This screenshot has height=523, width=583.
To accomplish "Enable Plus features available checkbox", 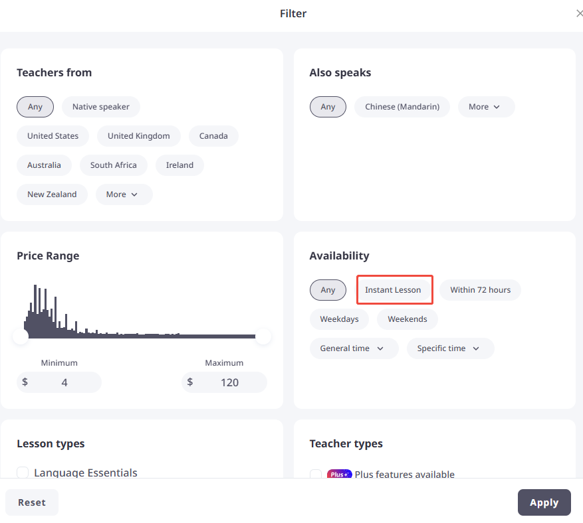I will 316,474.
